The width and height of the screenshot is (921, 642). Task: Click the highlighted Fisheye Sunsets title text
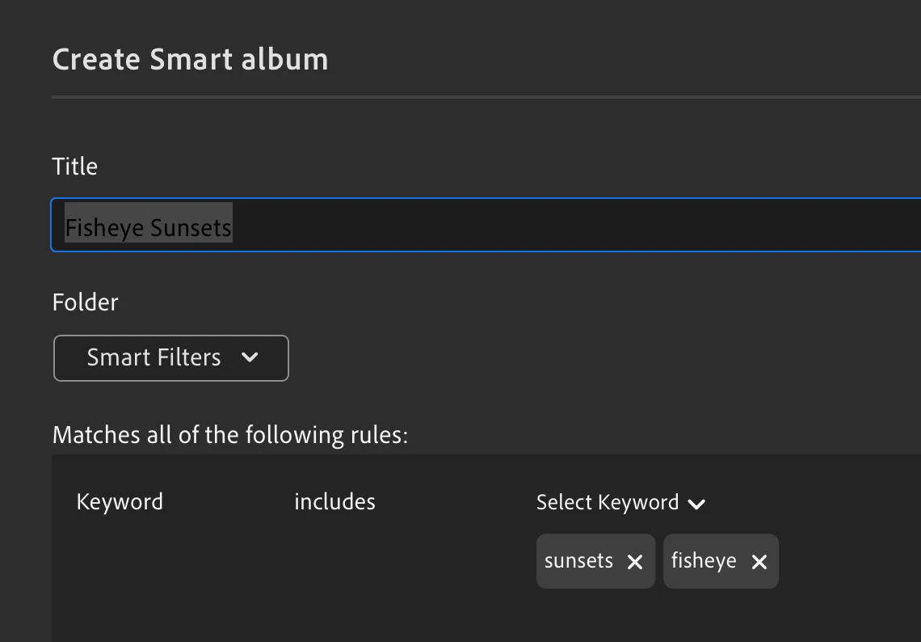click(149, 227)
